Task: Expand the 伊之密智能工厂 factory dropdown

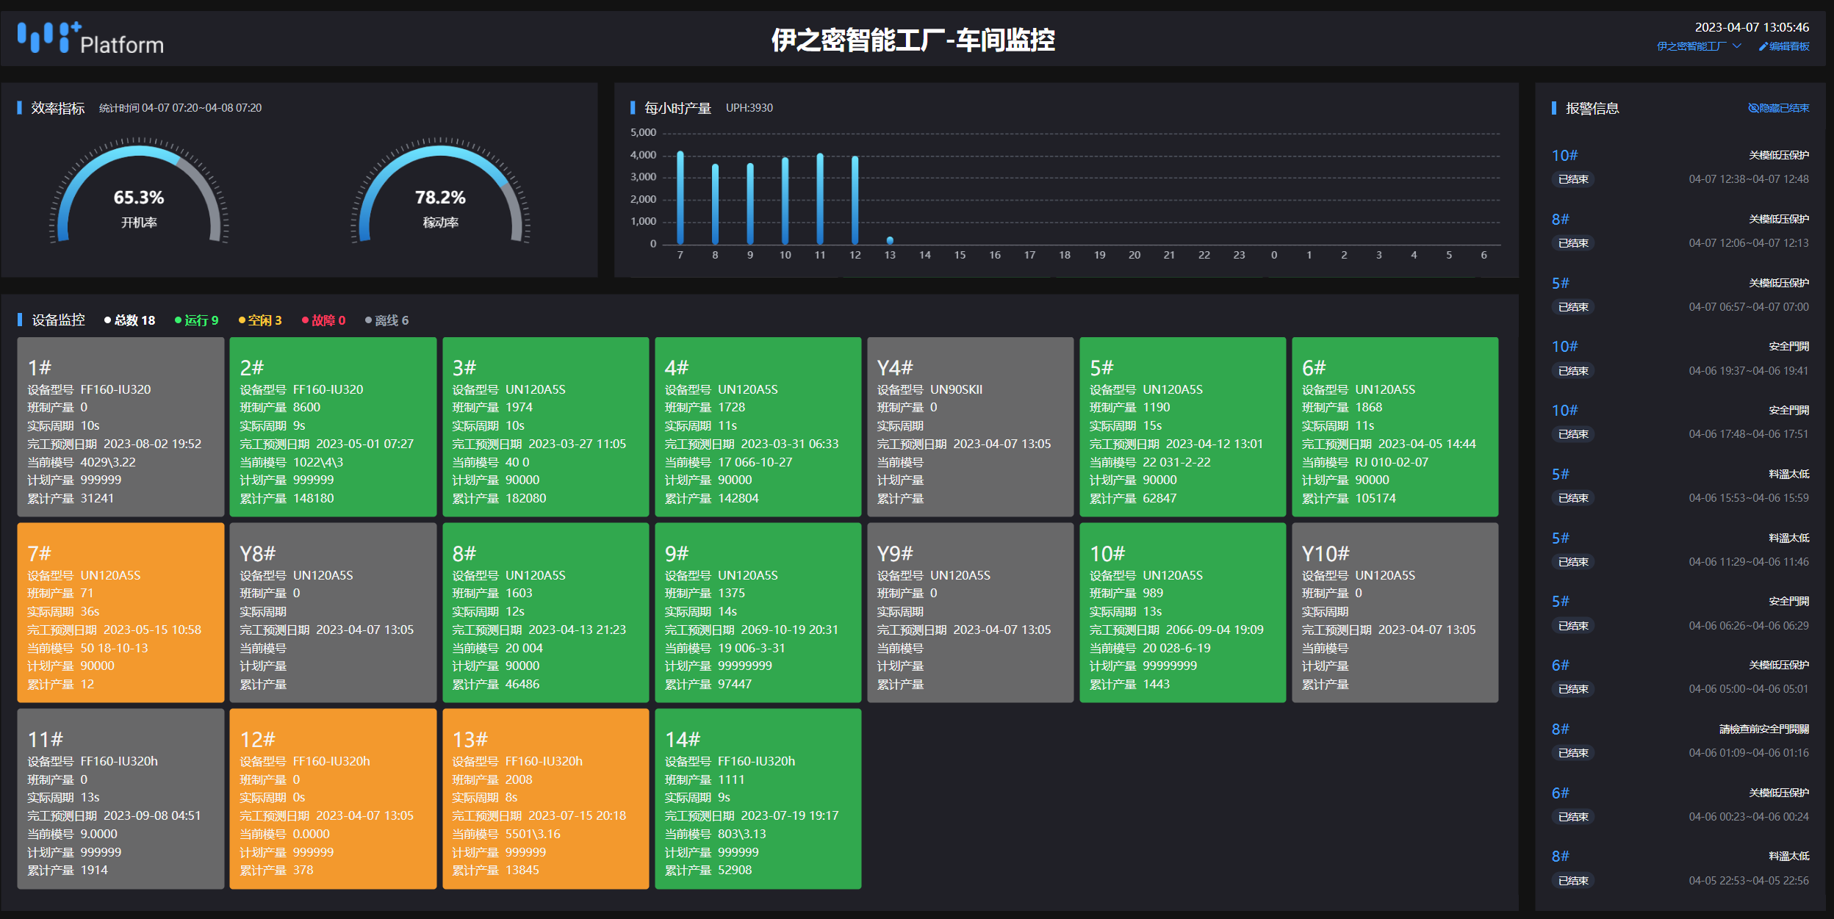Action: (x=1691, y=46)
